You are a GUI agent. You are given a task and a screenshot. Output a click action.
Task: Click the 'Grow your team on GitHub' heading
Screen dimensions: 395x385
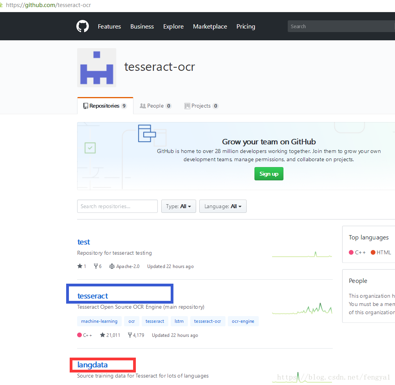[269, 142]
